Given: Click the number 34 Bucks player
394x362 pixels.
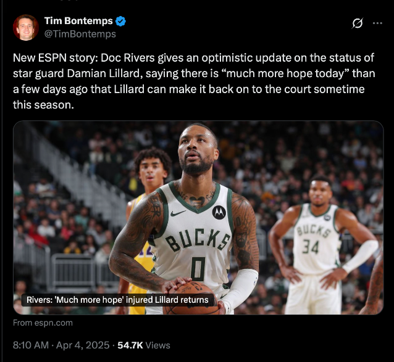Looking at the screenshot, I should [323, 245].
